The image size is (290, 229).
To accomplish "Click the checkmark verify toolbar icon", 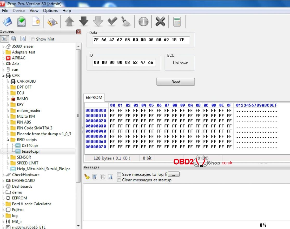I will (x=112, y=22).
